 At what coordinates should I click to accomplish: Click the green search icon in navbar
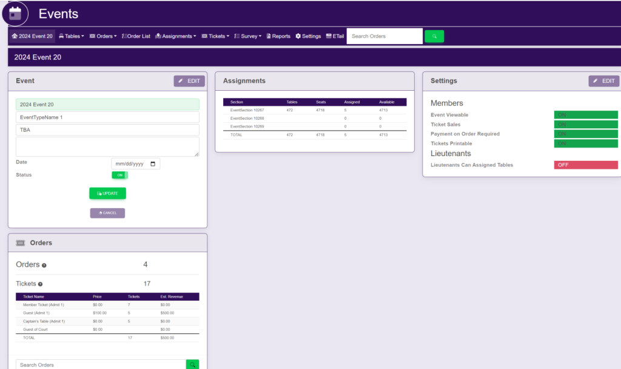coord(434,36)
